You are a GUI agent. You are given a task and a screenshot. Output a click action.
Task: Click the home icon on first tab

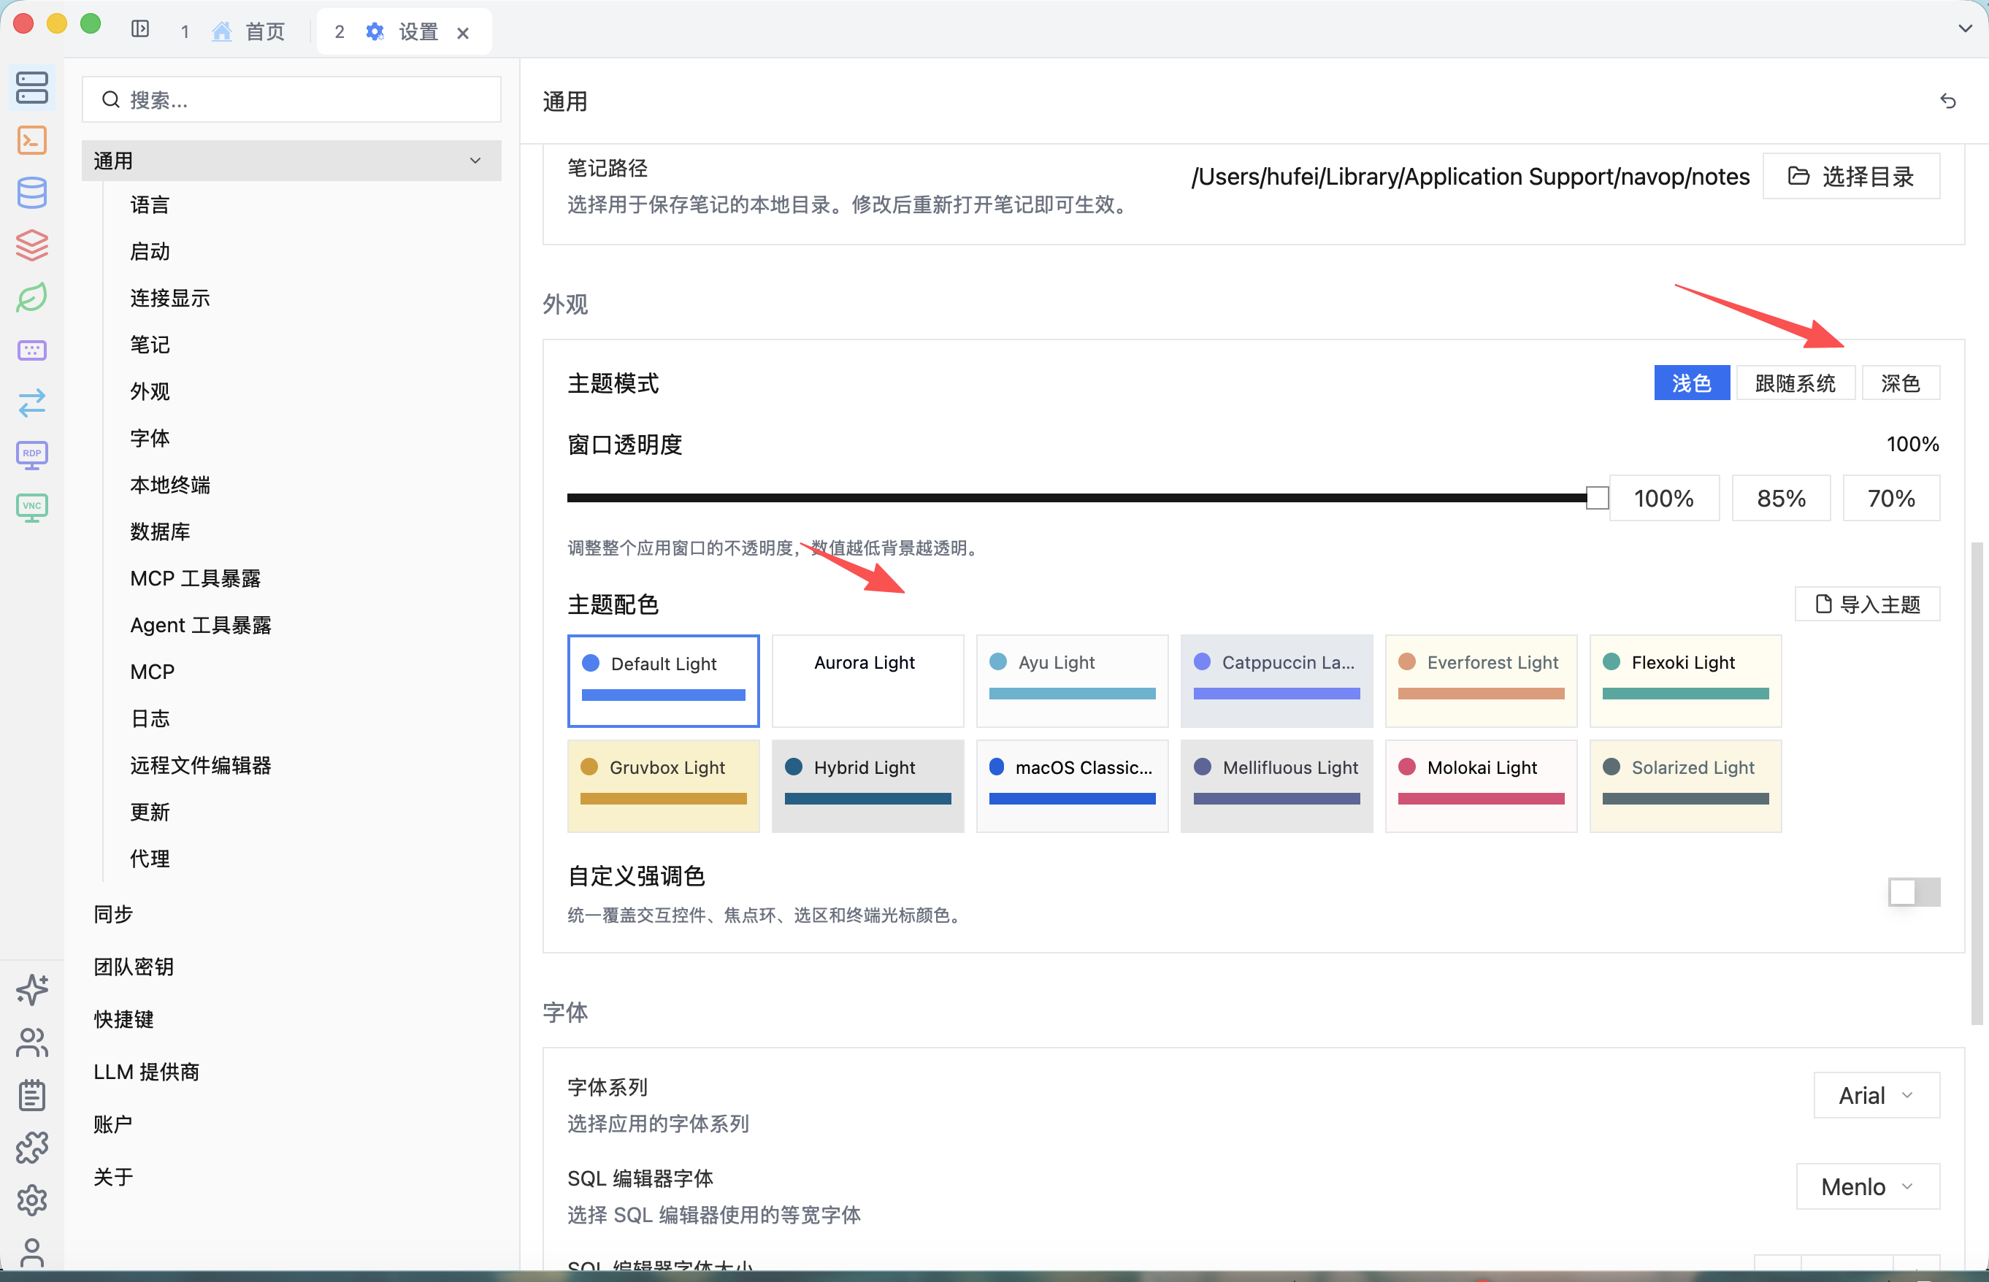[x=221, y=31]
